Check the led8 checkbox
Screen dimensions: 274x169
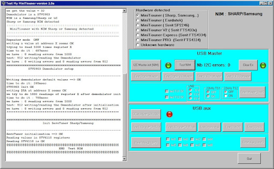tap(208, 145)
